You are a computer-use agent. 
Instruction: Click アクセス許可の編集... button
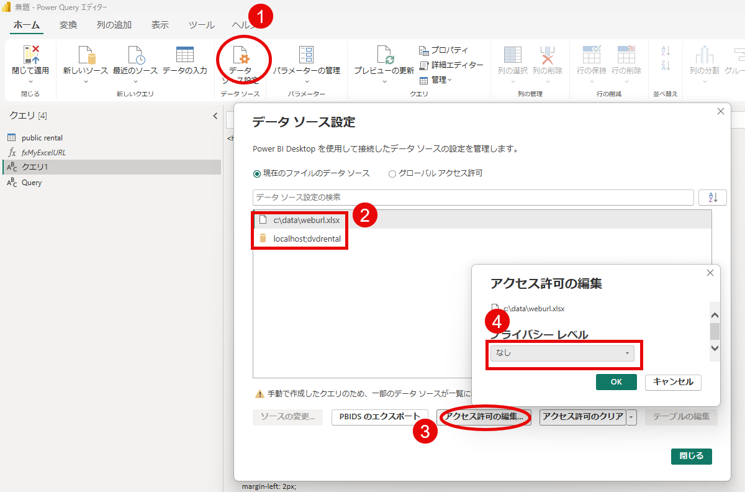coord(484,417)
